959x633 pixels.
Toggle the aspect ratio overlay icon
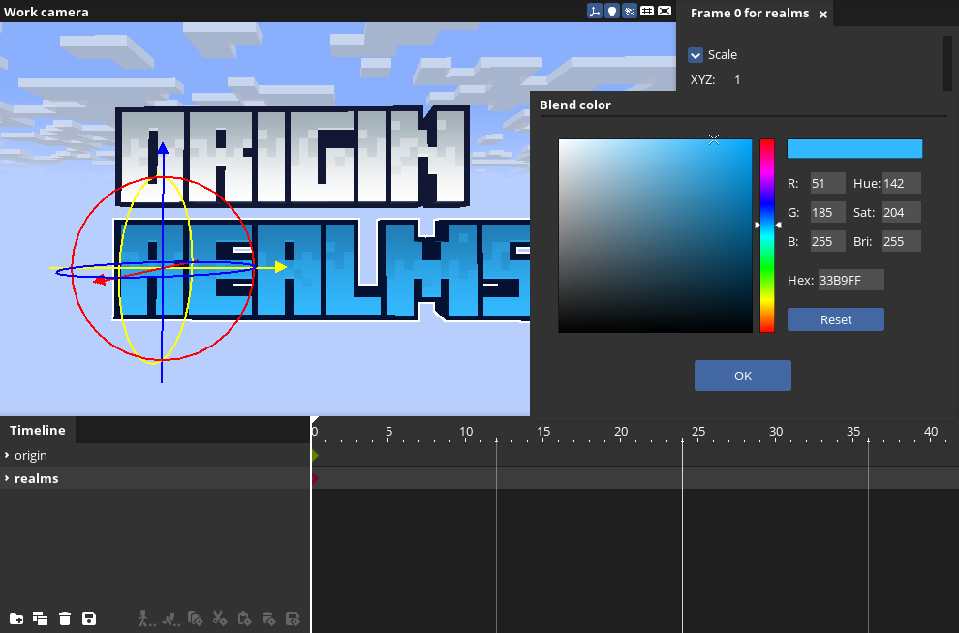[x=647, y=12]
